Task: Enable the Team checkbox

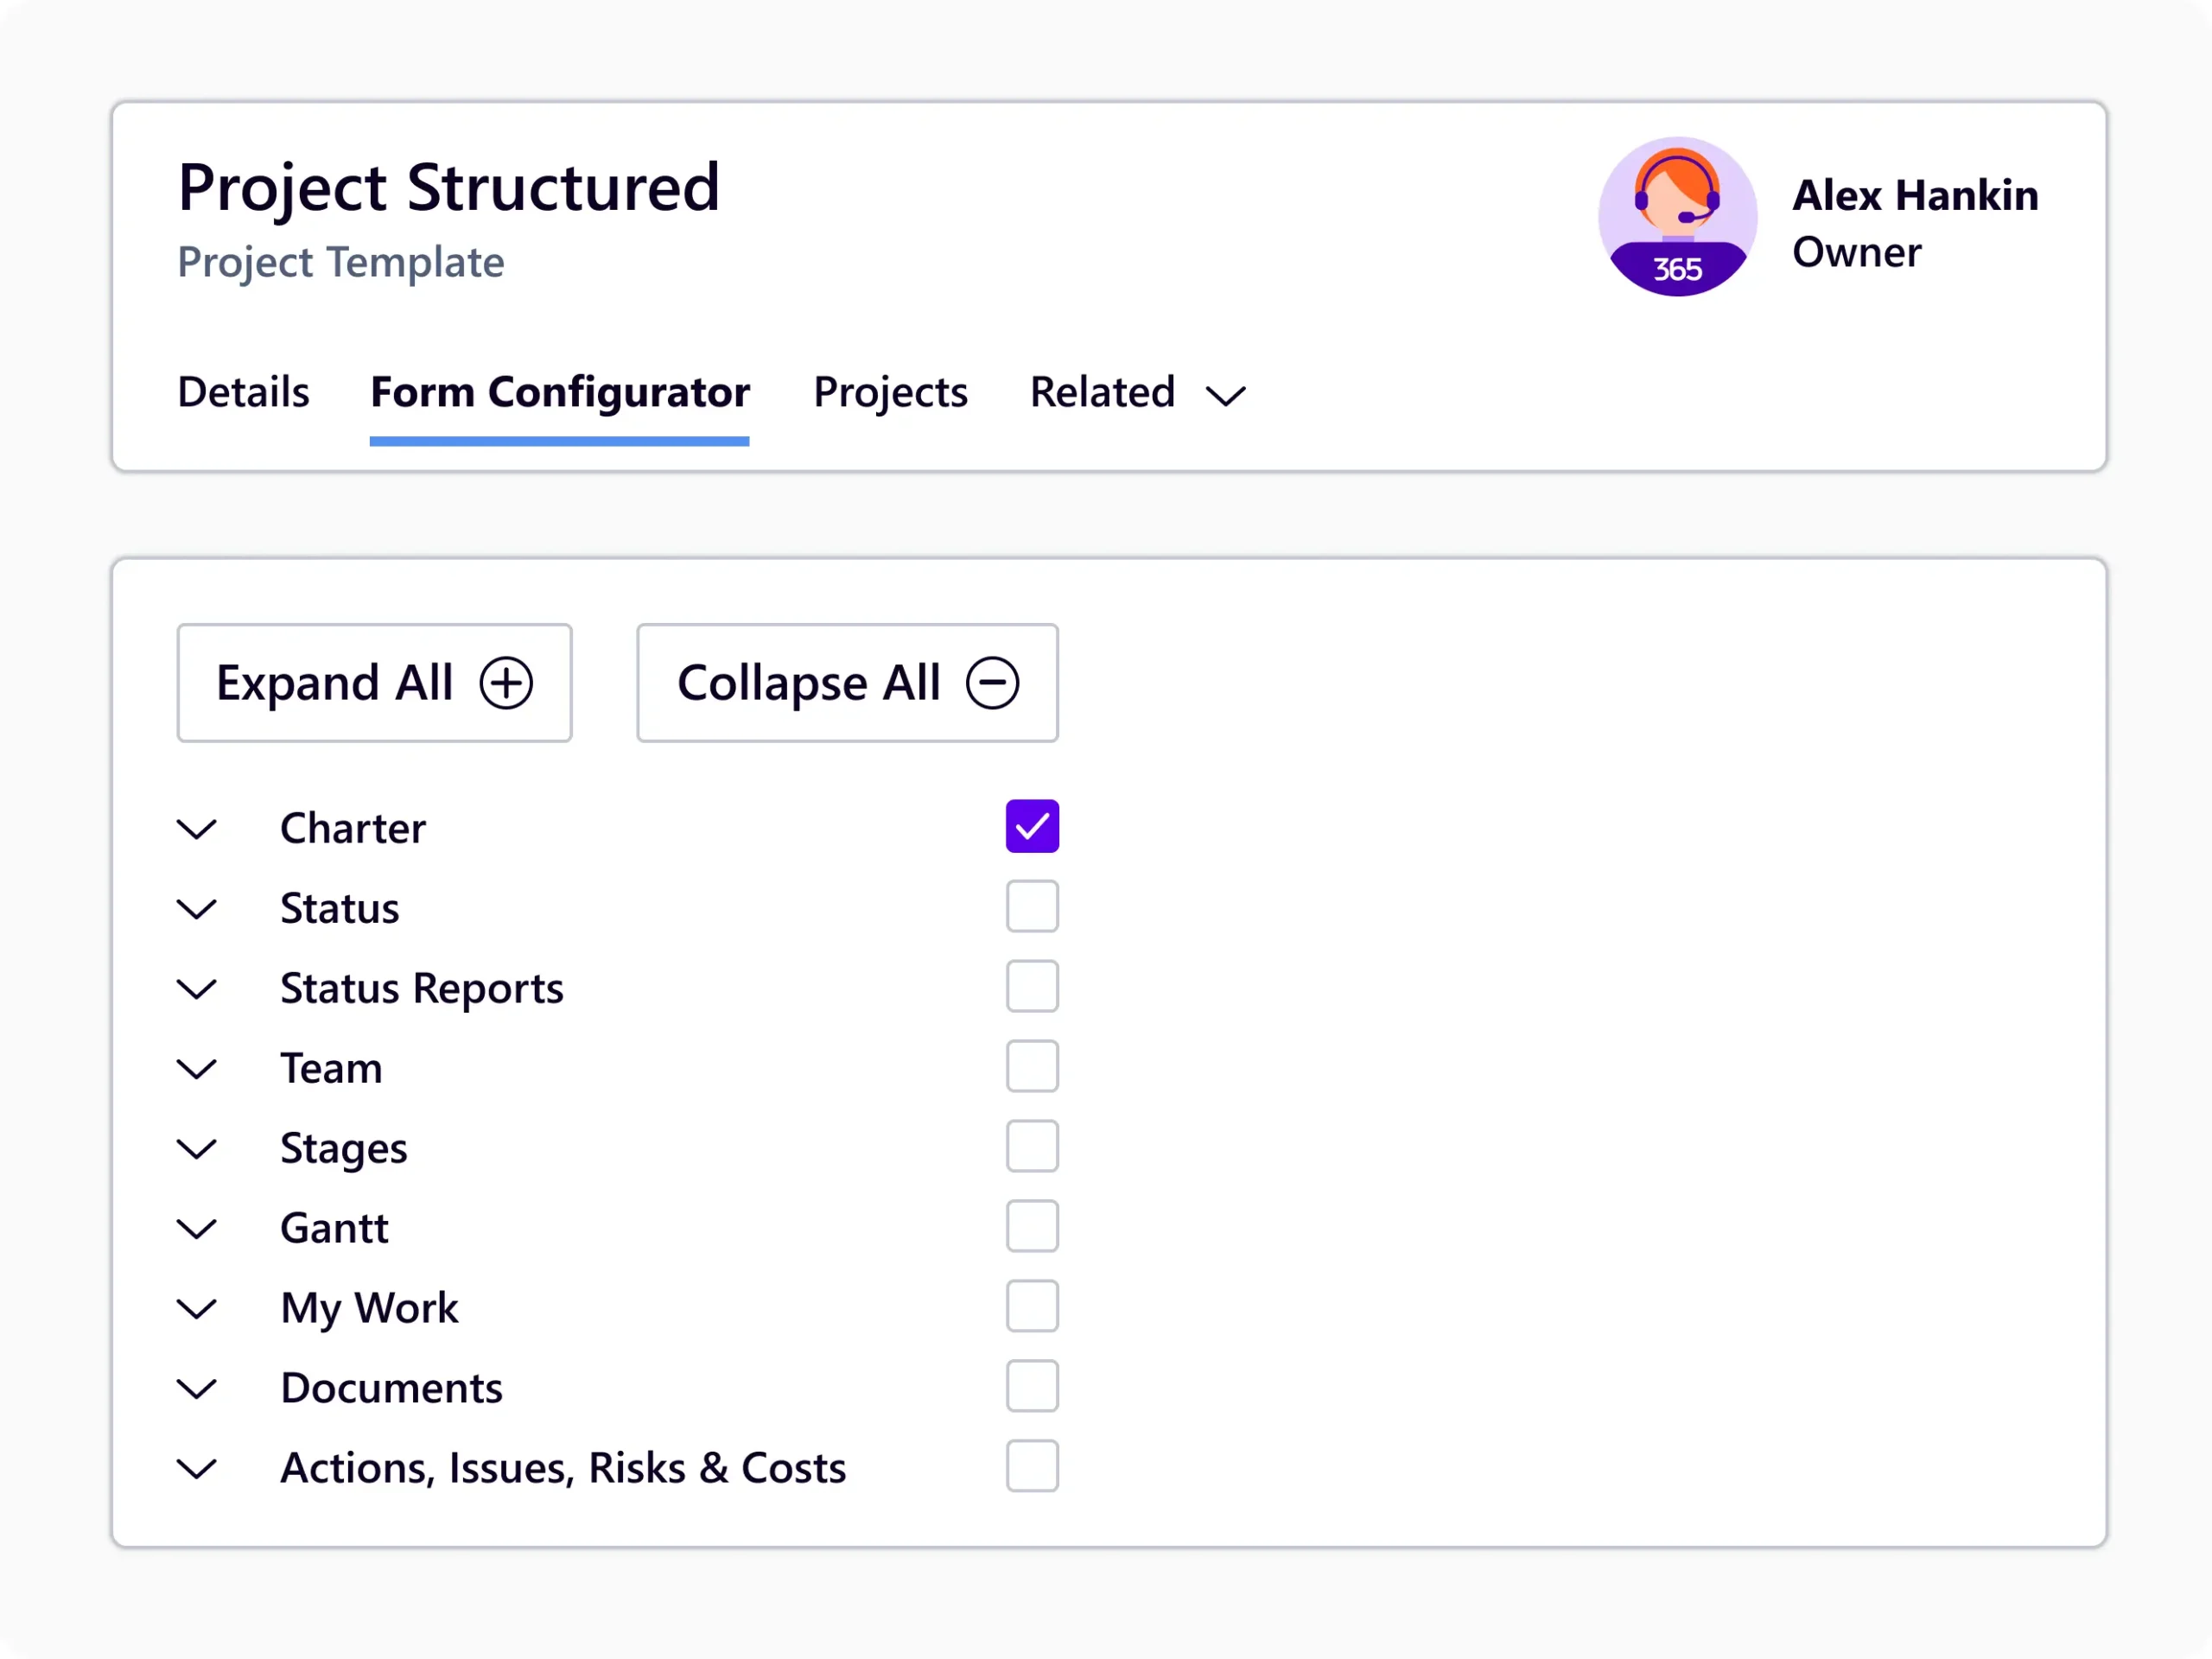Action: (1032, 1066)
